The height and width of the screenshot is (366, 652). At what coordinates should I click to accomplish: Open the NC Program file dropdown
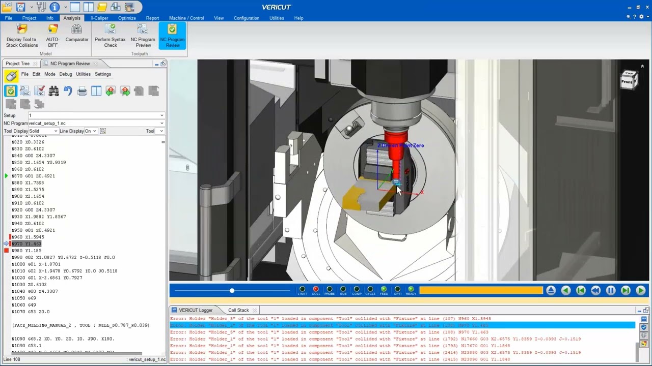click(96, 123)
